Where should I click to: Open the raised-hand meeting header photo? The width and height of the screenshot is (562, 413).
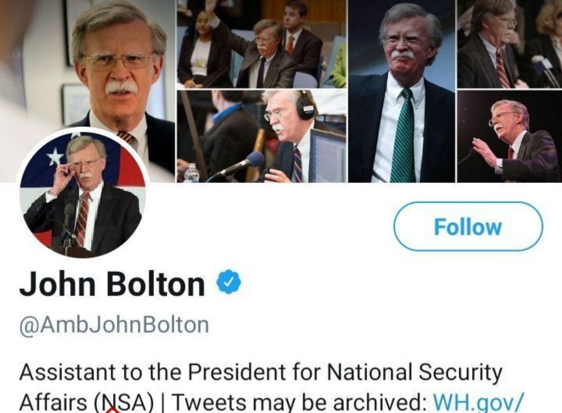coord(261,44)
